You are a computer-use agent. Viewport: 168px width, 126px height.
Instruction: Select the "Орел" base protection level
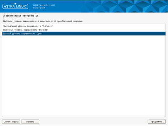coord(84,34)
